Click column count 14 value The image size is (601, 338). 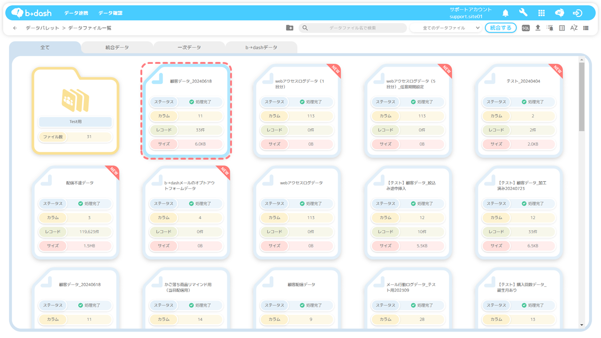[x=200, y=320]
